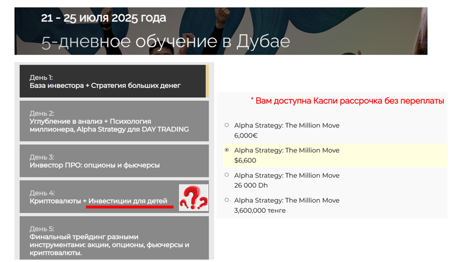Open the День 1 База инвестора tab

pyautogui.click(x=114, y=81)
